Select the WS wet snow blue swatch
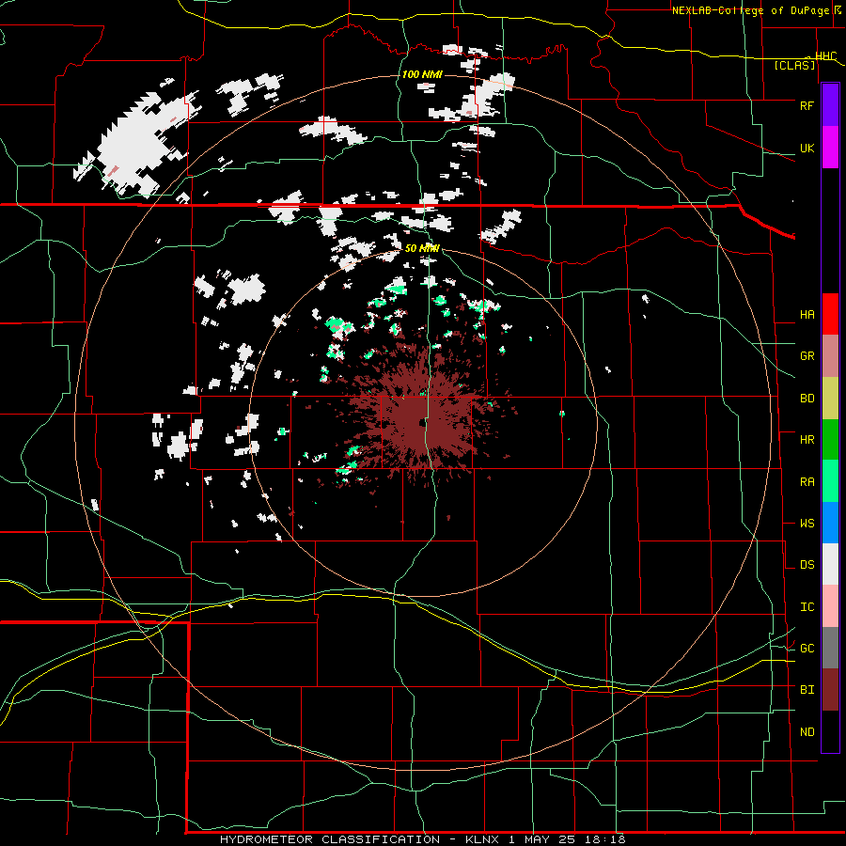 [830, 523]
